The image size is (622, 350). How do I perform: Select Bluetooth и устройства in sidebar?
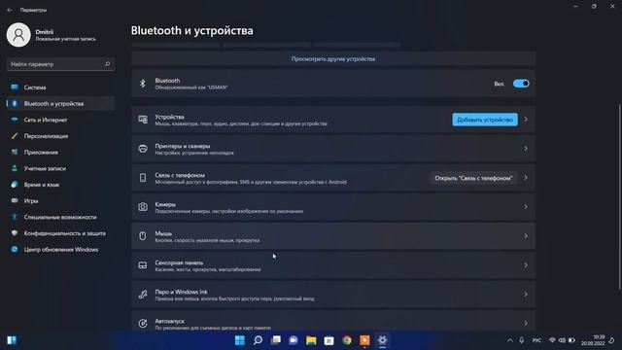pos(60,104)
